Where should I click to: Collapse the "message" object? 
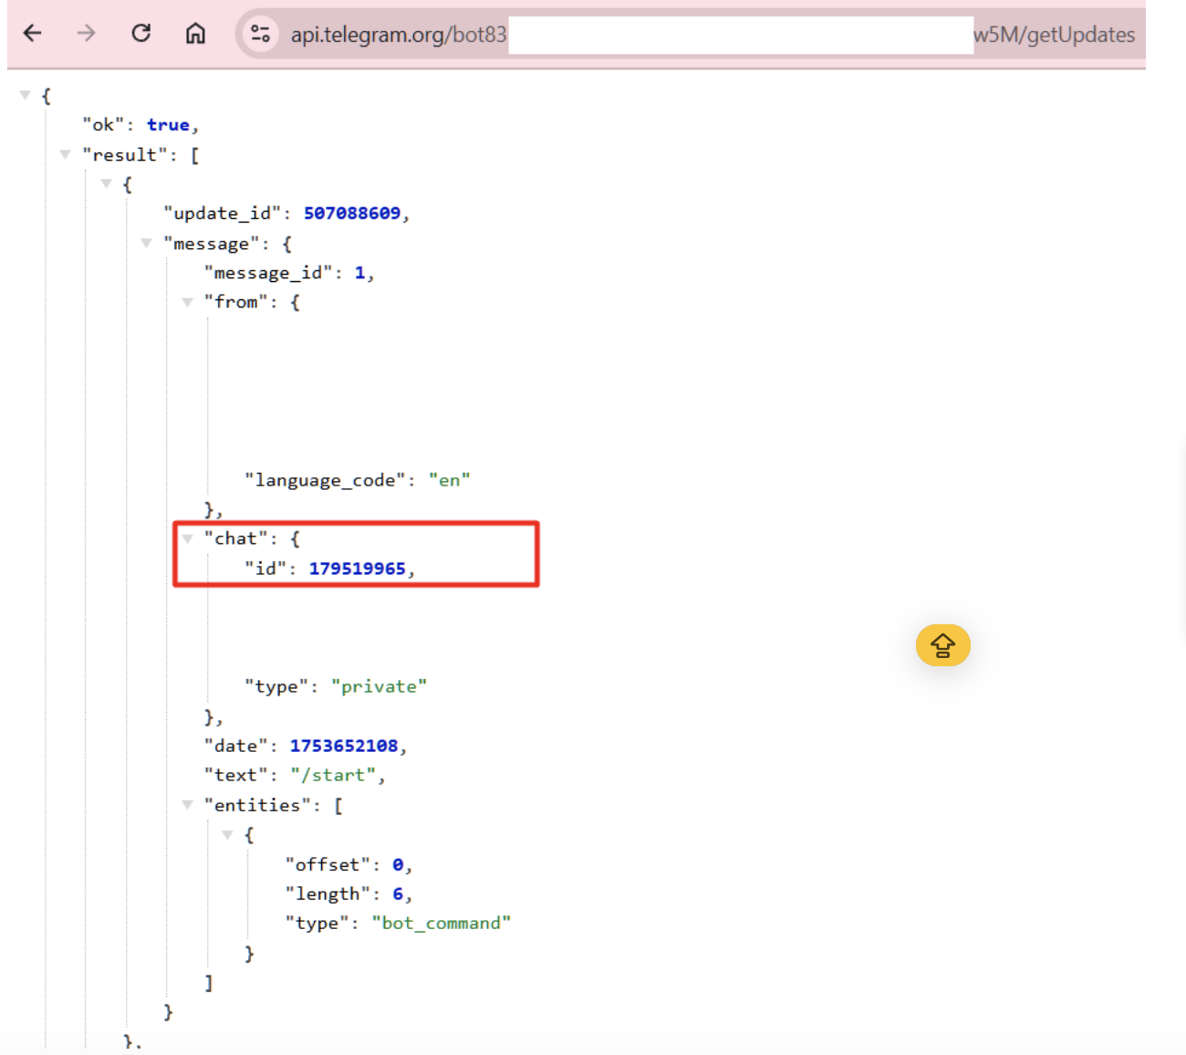pos(147,243)
